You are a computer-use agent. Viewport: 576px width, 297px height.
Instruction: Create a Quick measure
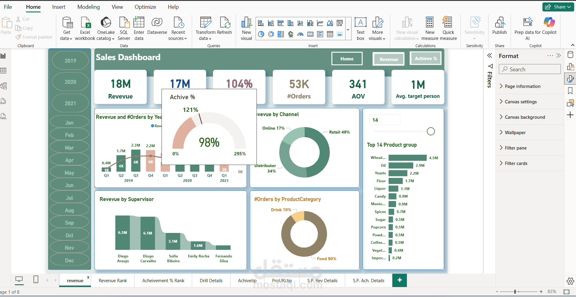pyautogui.click(x=448, y=29)
